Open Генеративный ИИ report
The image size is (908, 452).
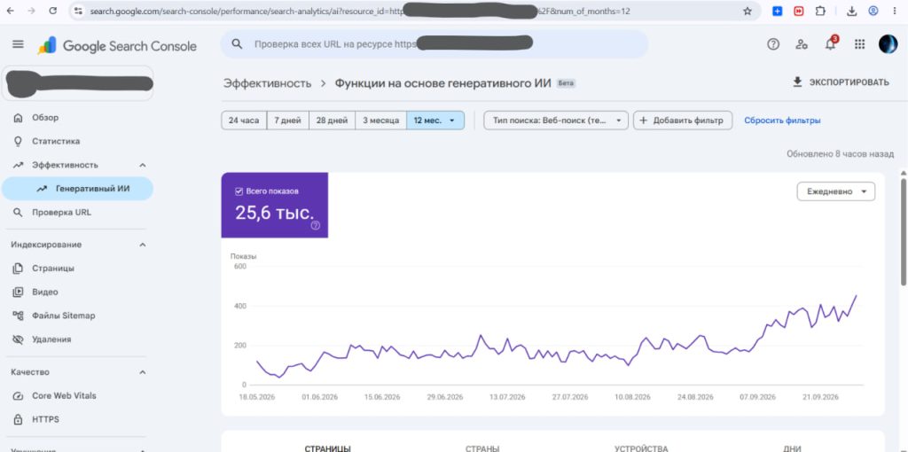77,189
